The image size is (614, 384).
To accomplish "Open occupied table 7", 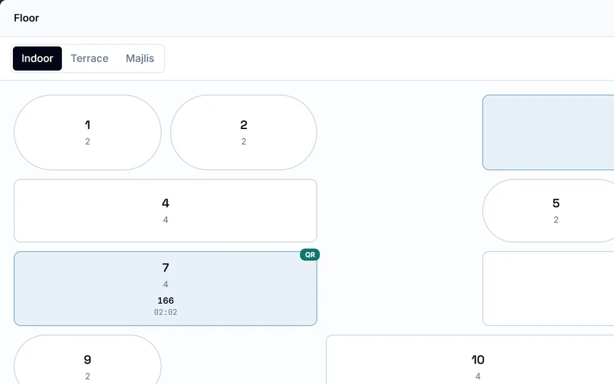I will (165, 288).
